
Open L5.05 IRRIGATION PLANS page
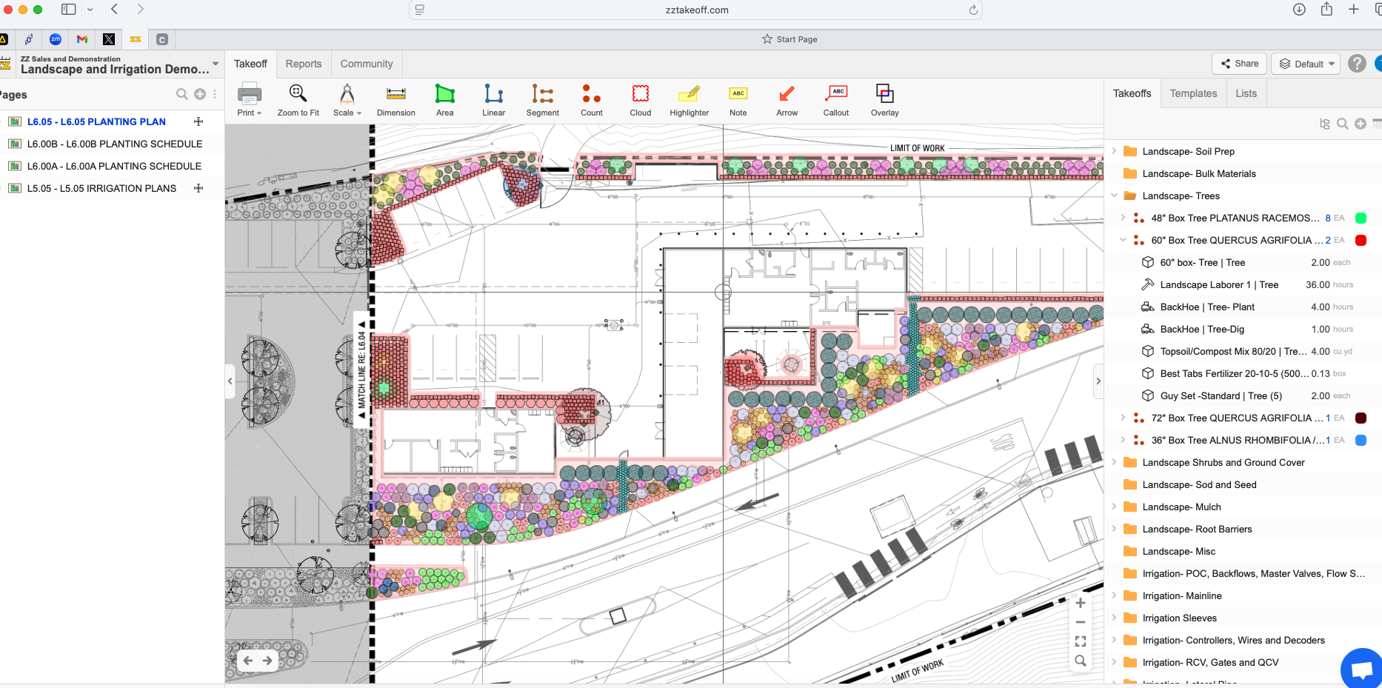click(x=101, y=188)
